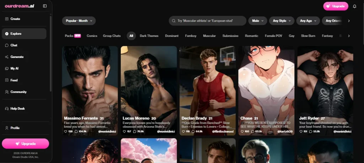Filter by Romantic tag

(x=252, y=36)
